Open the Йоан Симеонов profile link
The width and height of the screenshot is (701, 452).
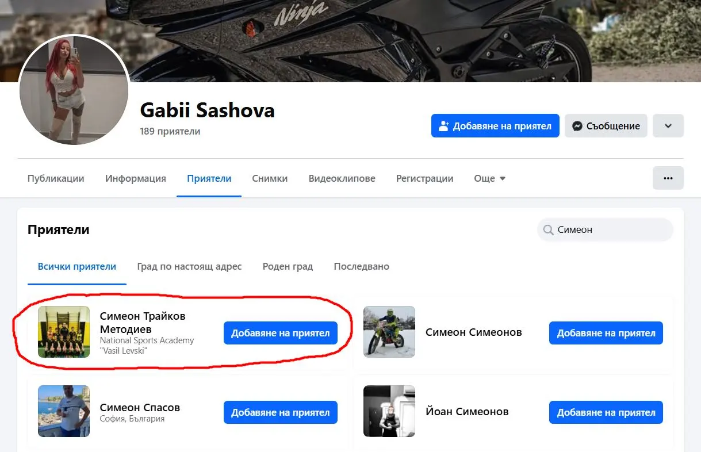pos(467,411)
